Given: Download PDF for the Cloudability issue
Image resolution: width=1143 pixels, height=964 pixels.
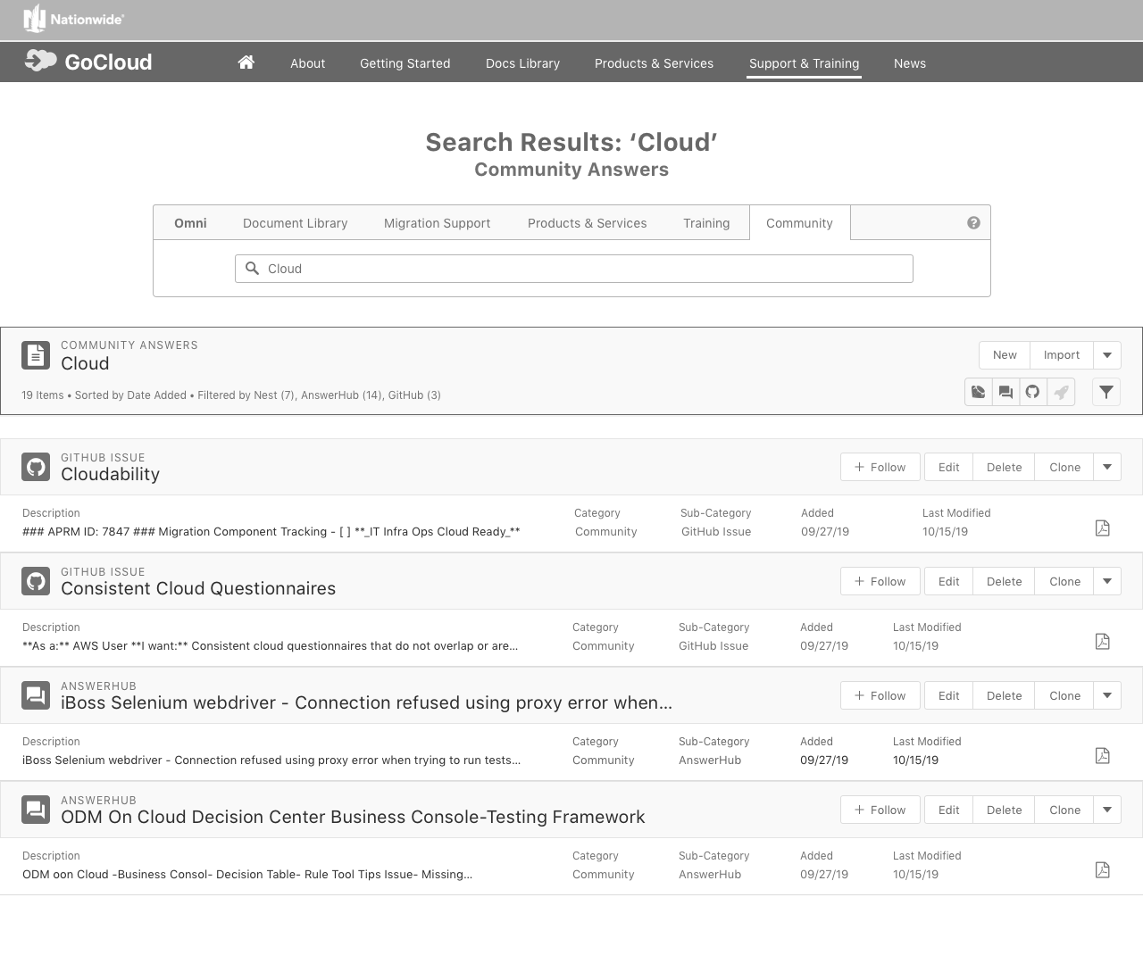Looking at the screenshot, I should tap(1103, 528).
